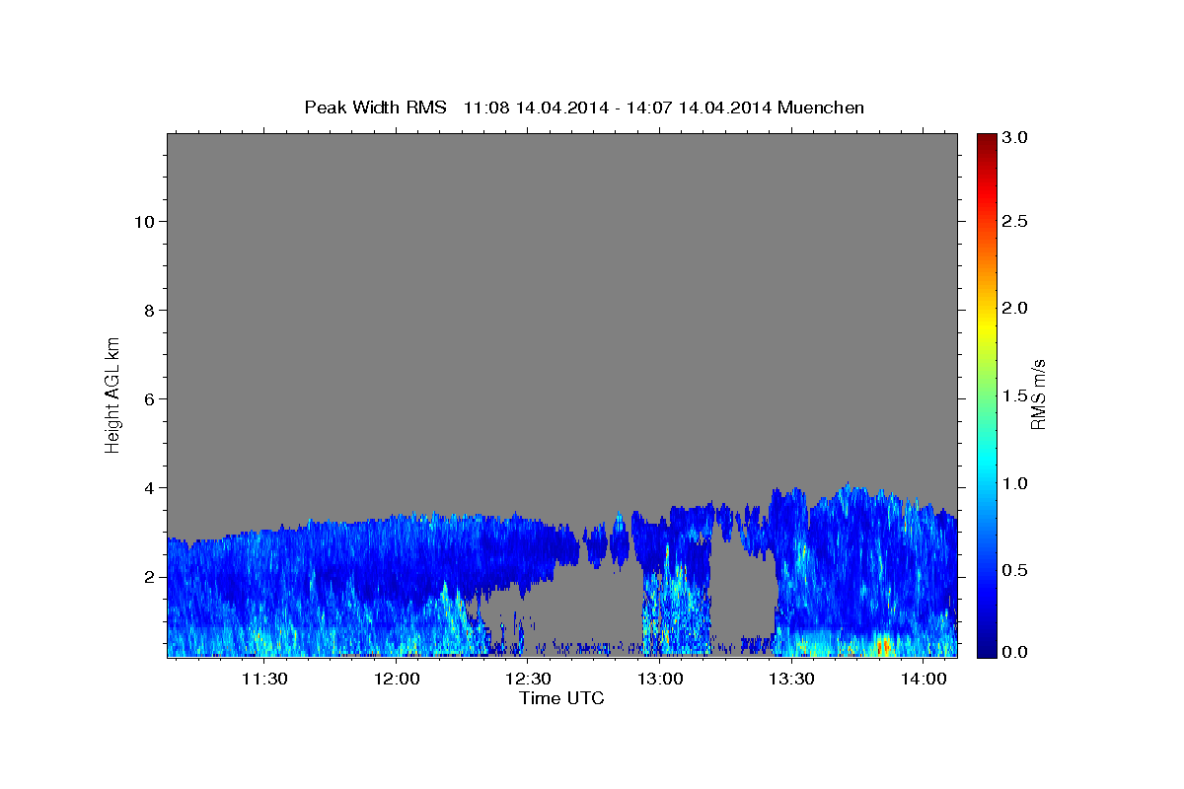Click the colorbar value 2.5
Viewport: 1184px width, 789px height.
click(x=1013, y=222)
